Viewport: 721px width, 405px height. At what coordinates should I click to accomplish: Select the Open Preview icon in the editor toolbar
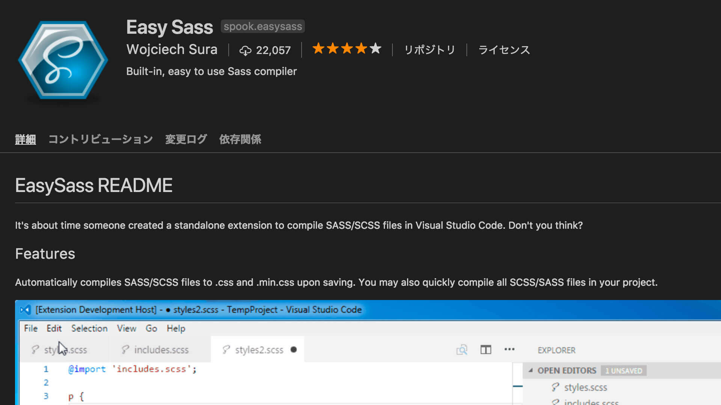pos(462,349)
